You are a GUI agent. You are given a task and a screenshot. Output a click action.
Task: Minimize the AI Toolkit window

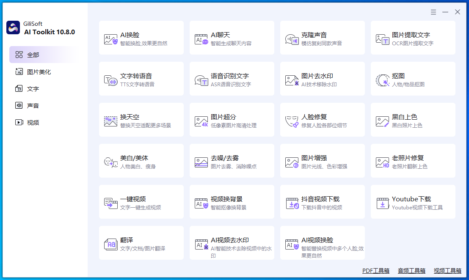tap(445, 12)
